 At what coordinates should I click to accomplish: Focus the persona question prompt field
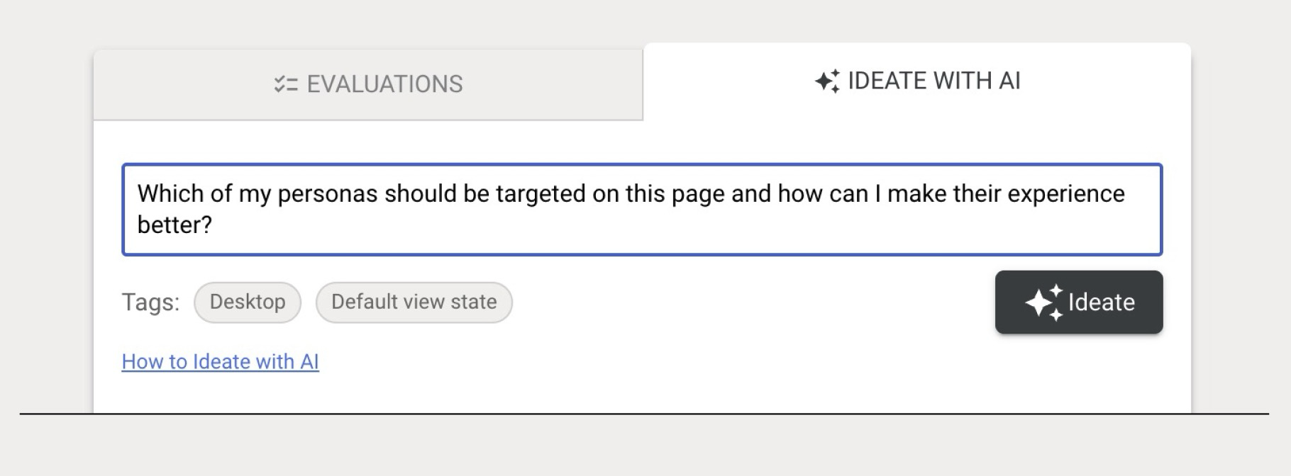tap(642, 210)
